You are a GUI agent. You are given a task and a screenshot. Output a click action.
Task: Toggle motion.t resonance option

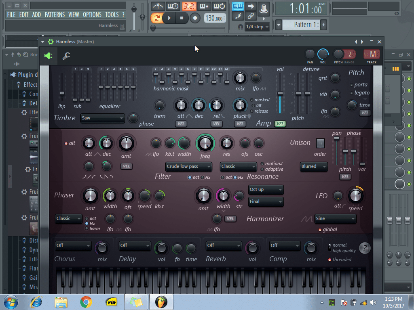tap(272, 164)
